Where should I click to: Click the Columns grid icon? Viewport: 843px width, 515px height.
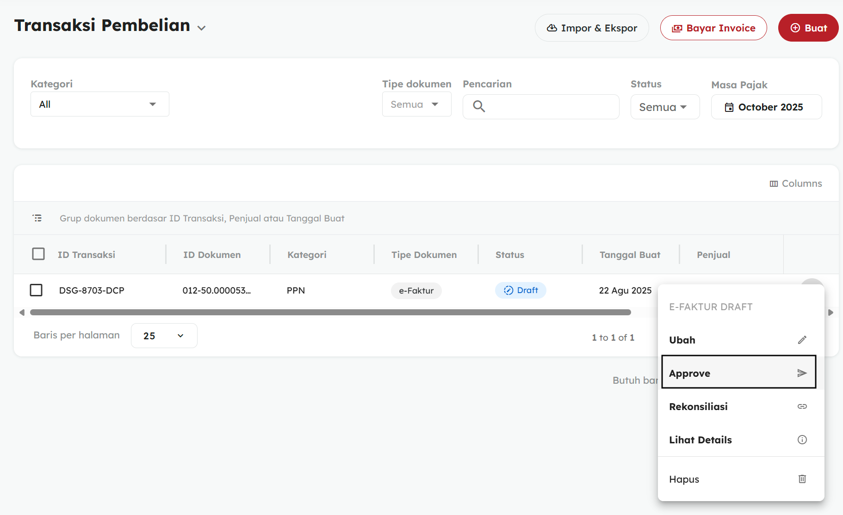[x=774, y=184]
